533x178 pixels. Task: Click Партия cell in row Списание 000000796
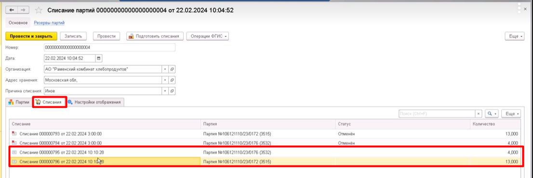tap(268, 162)
